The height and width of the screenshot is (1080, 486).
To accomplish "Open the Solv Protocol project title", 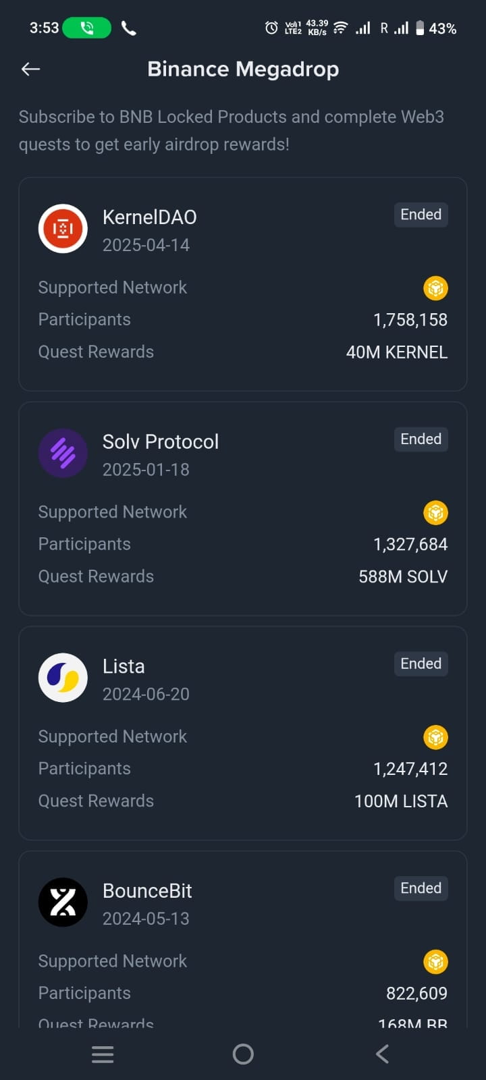I will pos(161,442).
